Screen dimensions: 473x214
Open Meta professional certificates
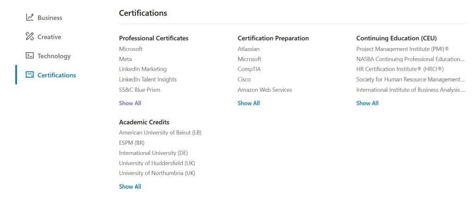(125, 59)
